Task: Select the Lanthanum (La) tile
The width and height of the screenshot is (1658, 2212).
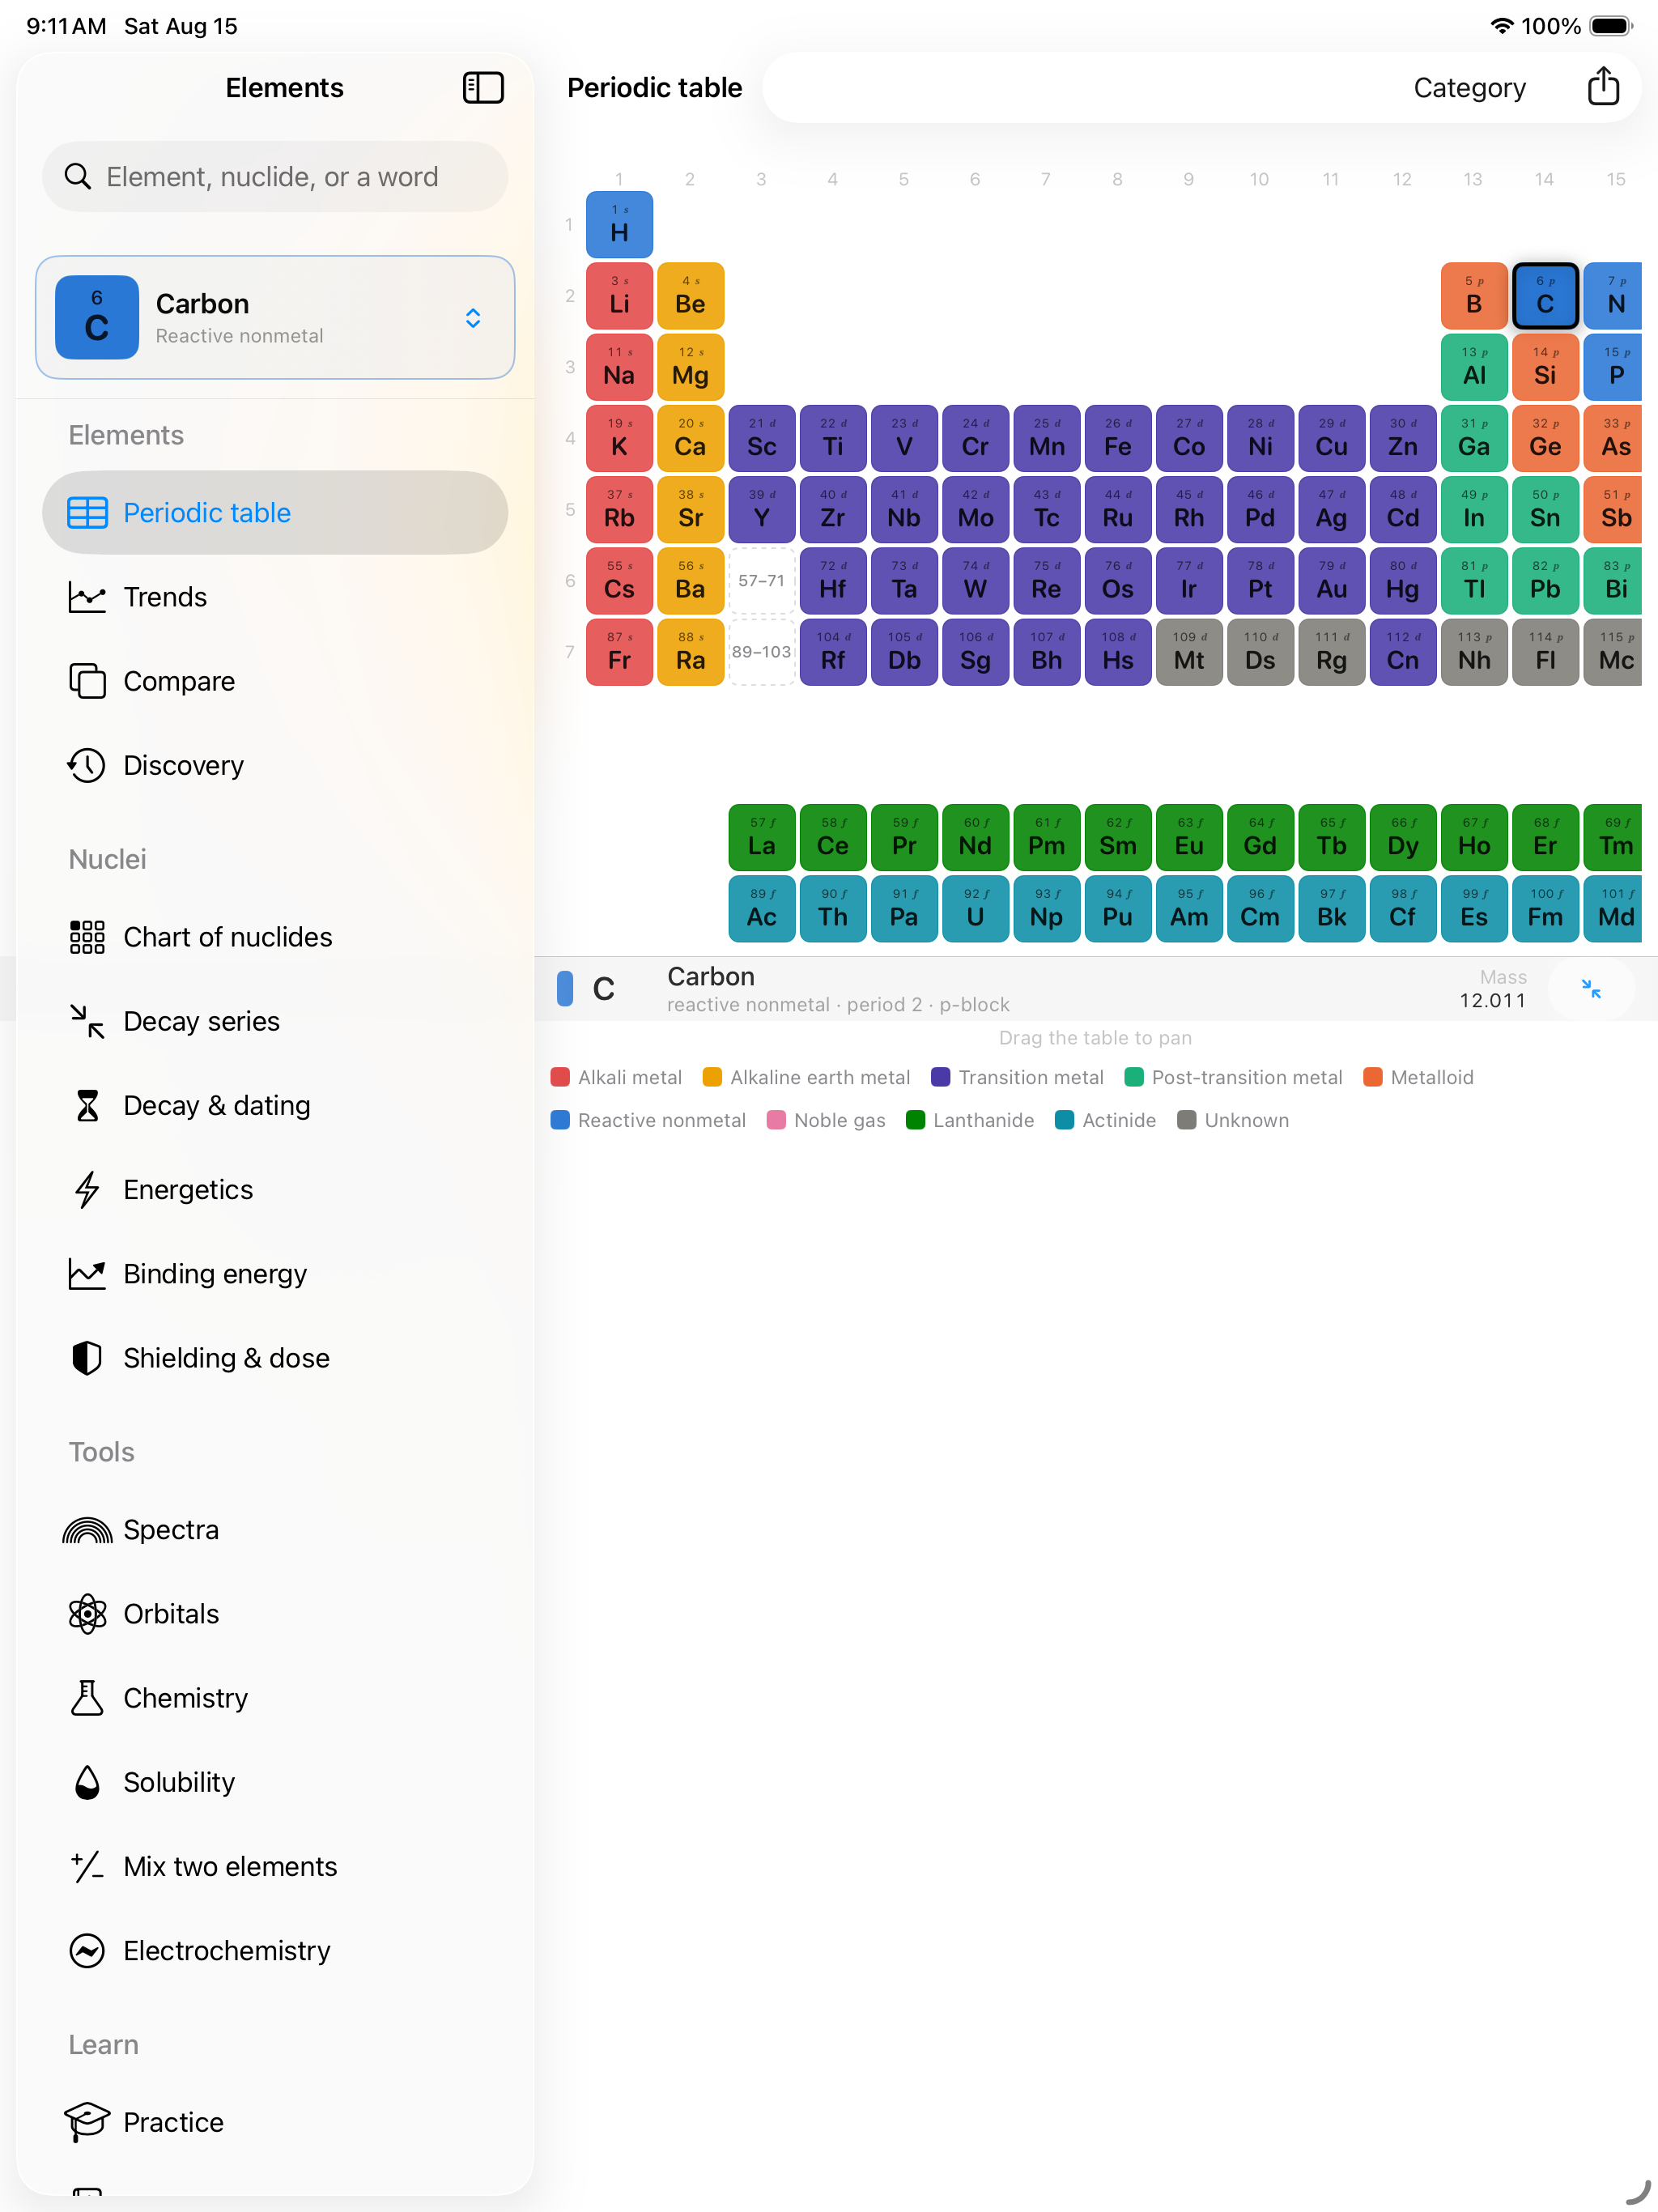Action: 761,838
